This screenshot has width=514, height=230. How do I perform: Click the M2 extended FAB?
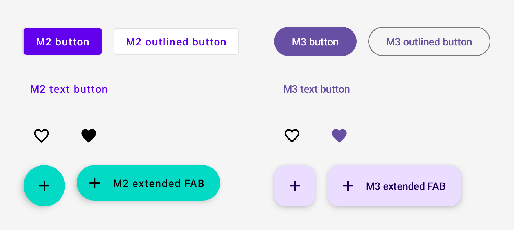tap(148, 183)
